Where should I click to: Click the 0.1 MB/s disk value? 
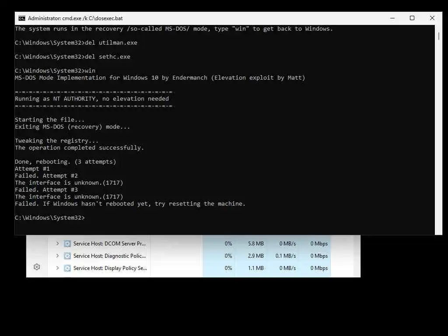[x=285, y=256]
